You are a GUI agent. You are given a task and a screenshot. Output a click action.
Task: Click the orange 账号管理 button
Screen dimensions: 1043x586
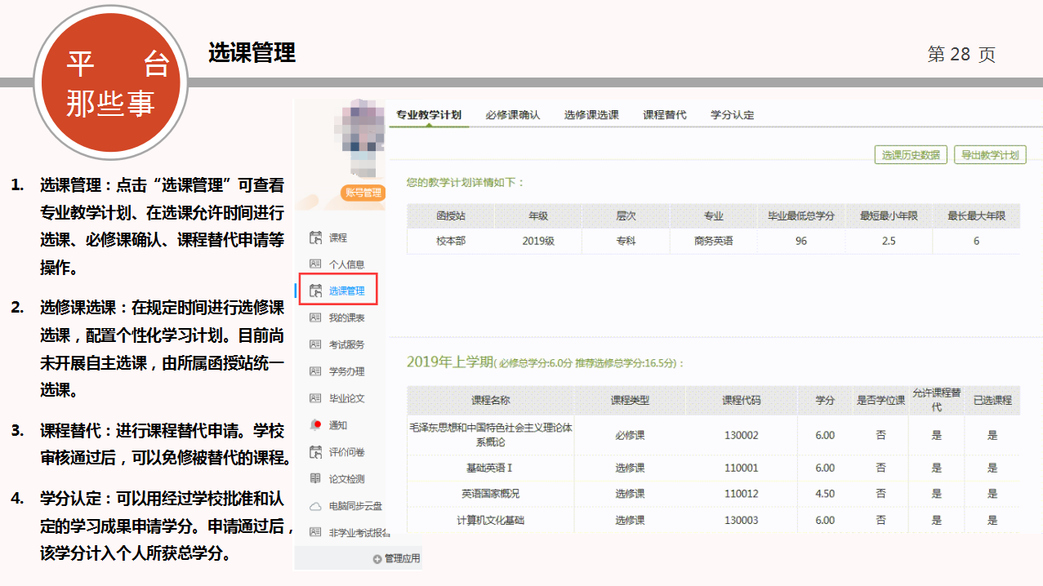[x=363, y=193]
